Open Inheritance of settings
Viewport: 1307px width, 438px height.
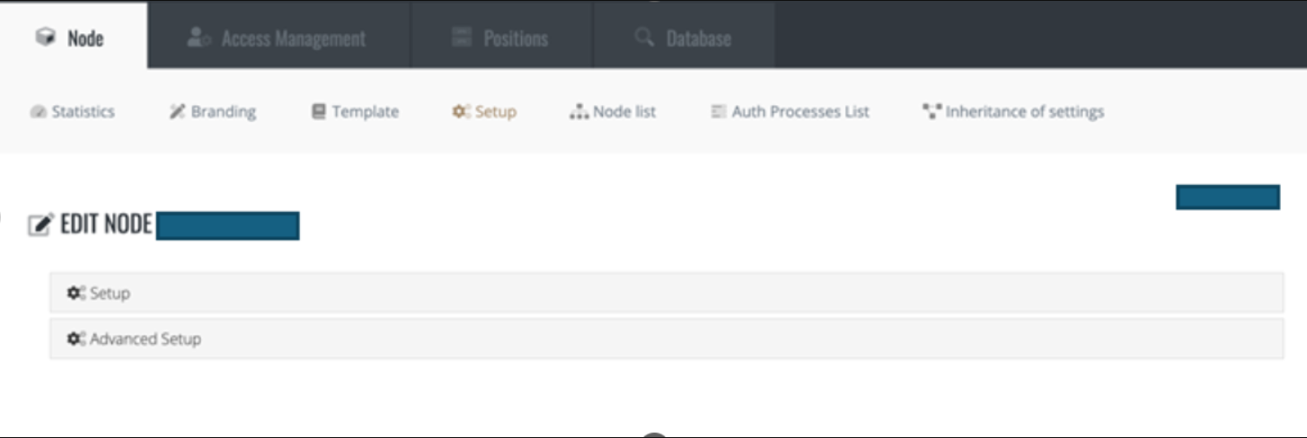pos(1014,112)
